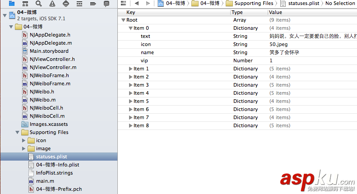Screen dimensions: 357x194
Task: Expand Item 3 dictionary
Action: click(x=130, y=85)
